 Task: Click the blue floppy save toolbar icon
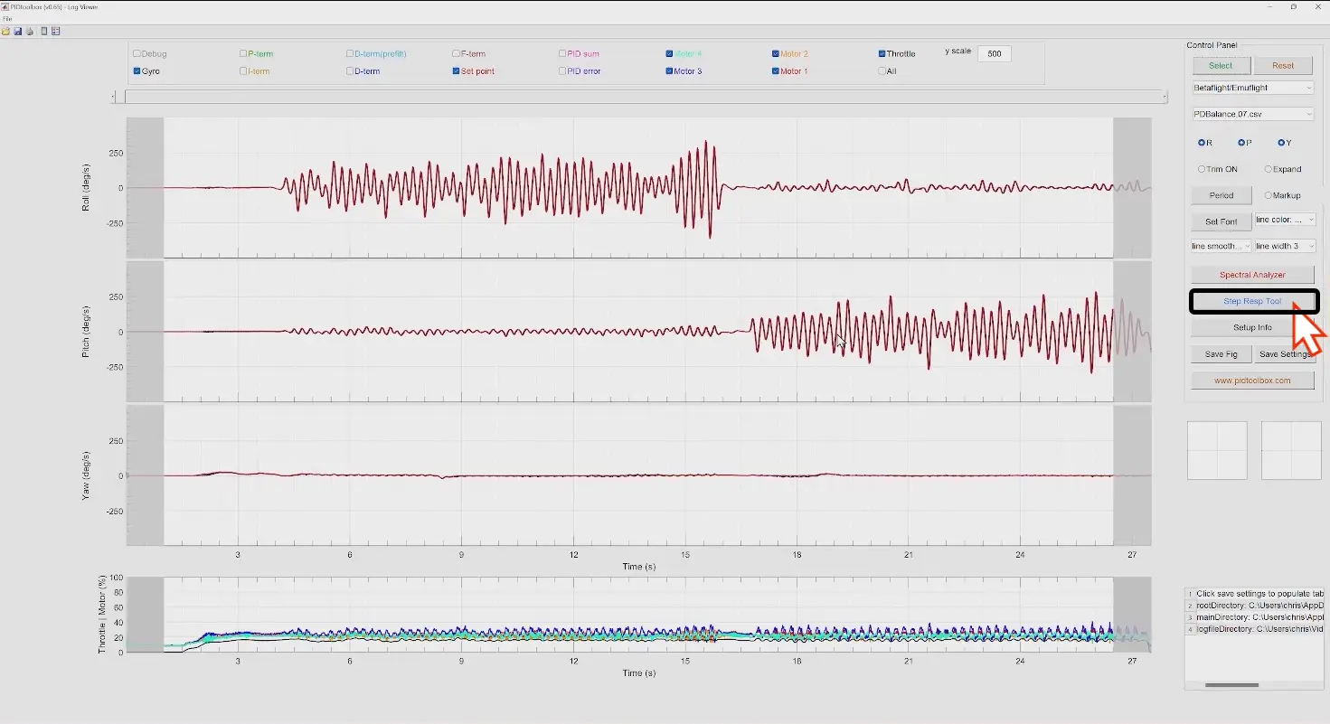pos(17,32)
